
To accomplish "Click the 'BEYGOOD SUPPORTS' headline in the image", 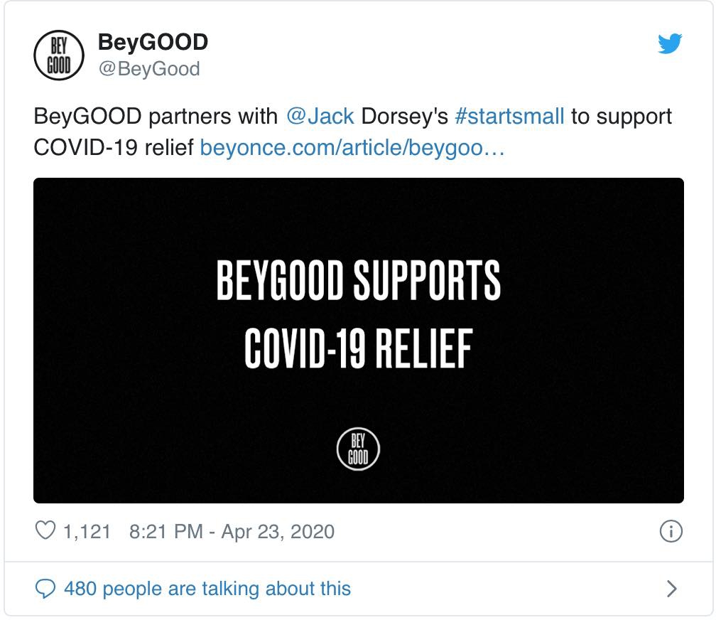I will pos(359,280).
